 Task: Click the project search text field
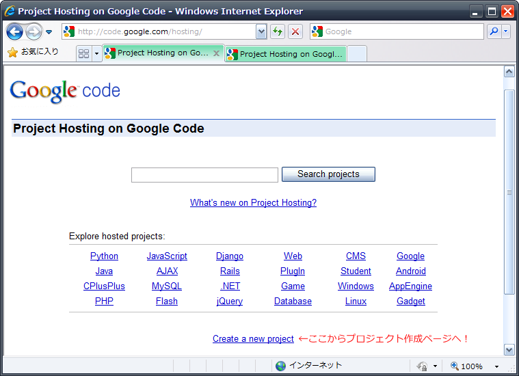[x=204, y=175]
